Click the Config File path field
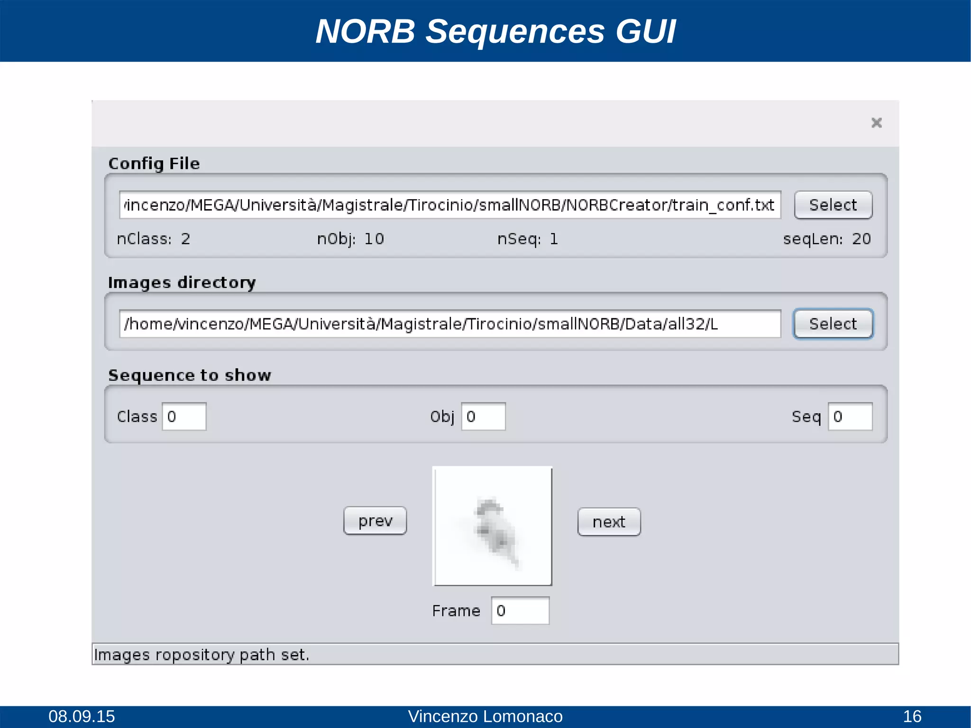 (x=450, y=205)
